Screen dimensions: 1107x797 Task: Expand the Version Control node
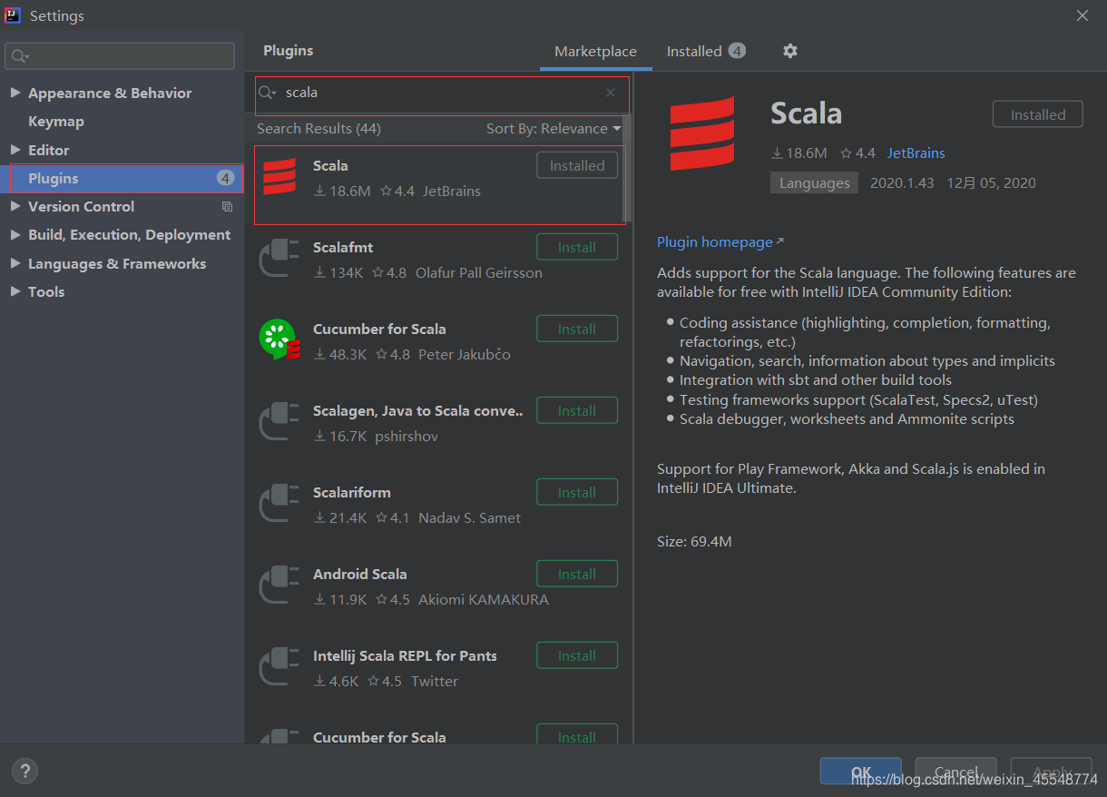(x=15, y=207)
